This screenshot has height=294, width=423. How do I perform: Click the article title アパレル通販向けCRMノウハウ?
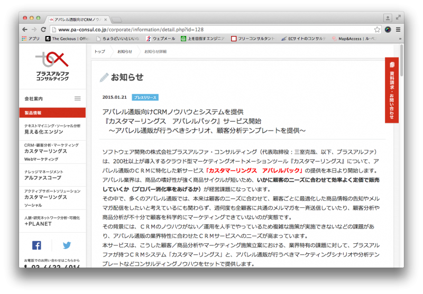click(173, 112)
